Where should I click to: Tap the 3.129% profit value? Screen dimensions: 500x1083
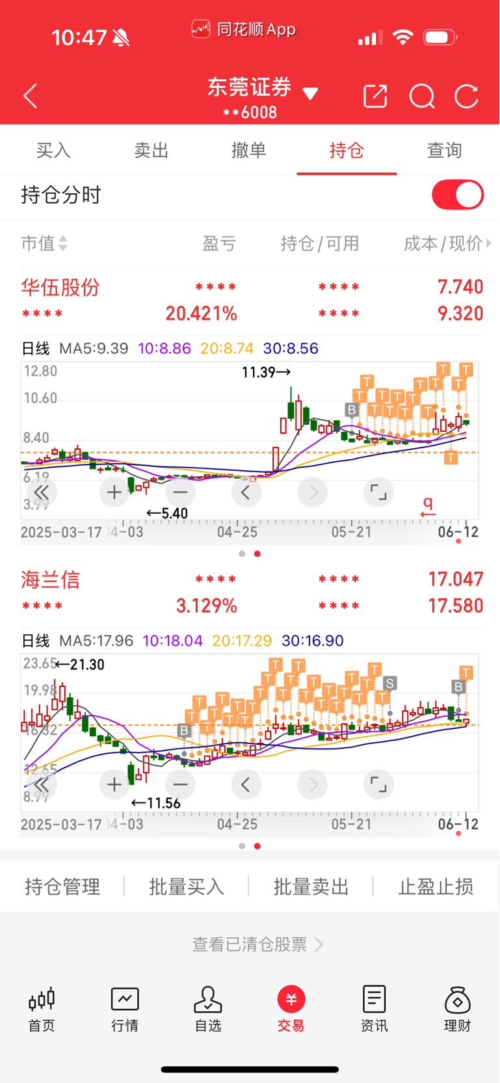coord(207,606)
